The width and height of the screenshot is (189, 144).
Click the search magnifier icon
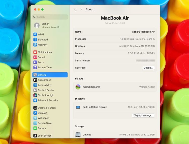(x=35, y=17)
